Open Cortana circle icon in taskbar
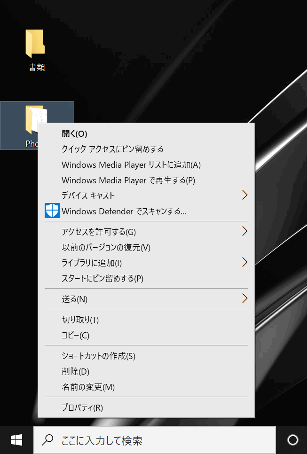 pos(293,440)
